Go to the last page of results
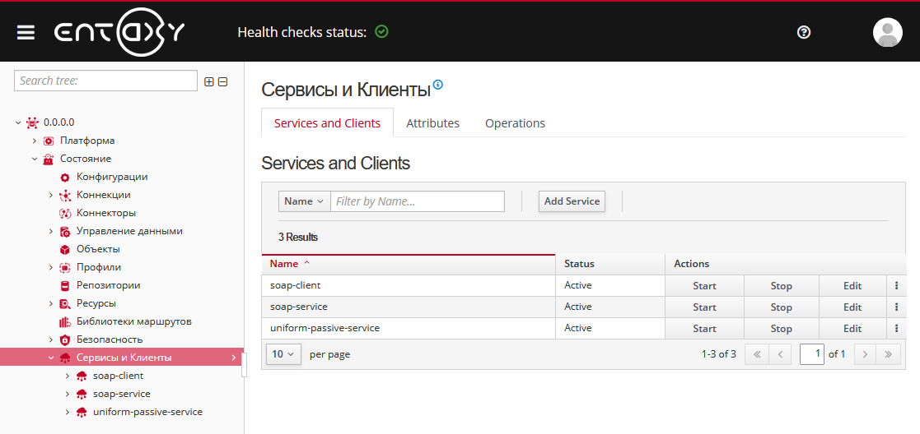The height and width of the screenshot is (434, 920). 889,354
